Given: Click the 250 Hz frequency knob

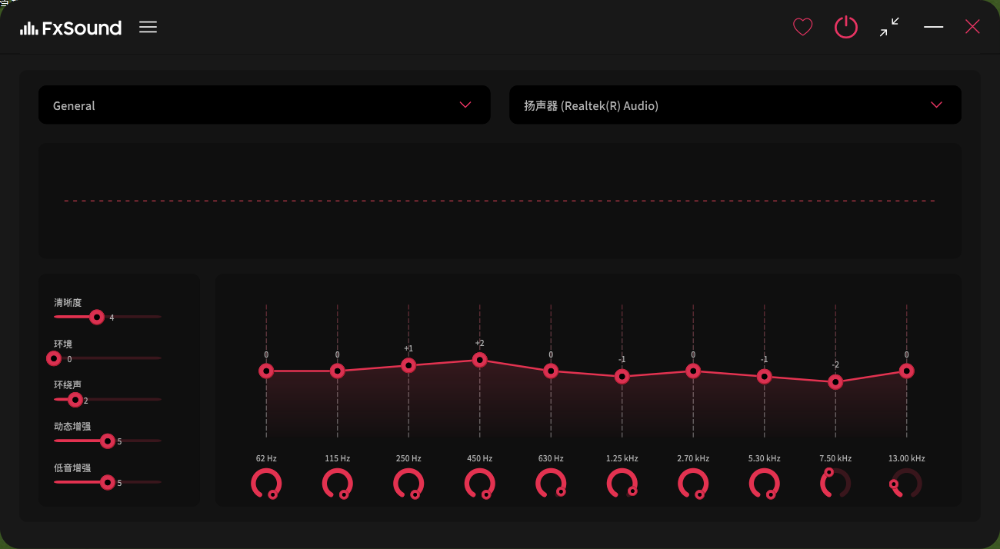Looking at the screenshot, I should pos(408,484).
